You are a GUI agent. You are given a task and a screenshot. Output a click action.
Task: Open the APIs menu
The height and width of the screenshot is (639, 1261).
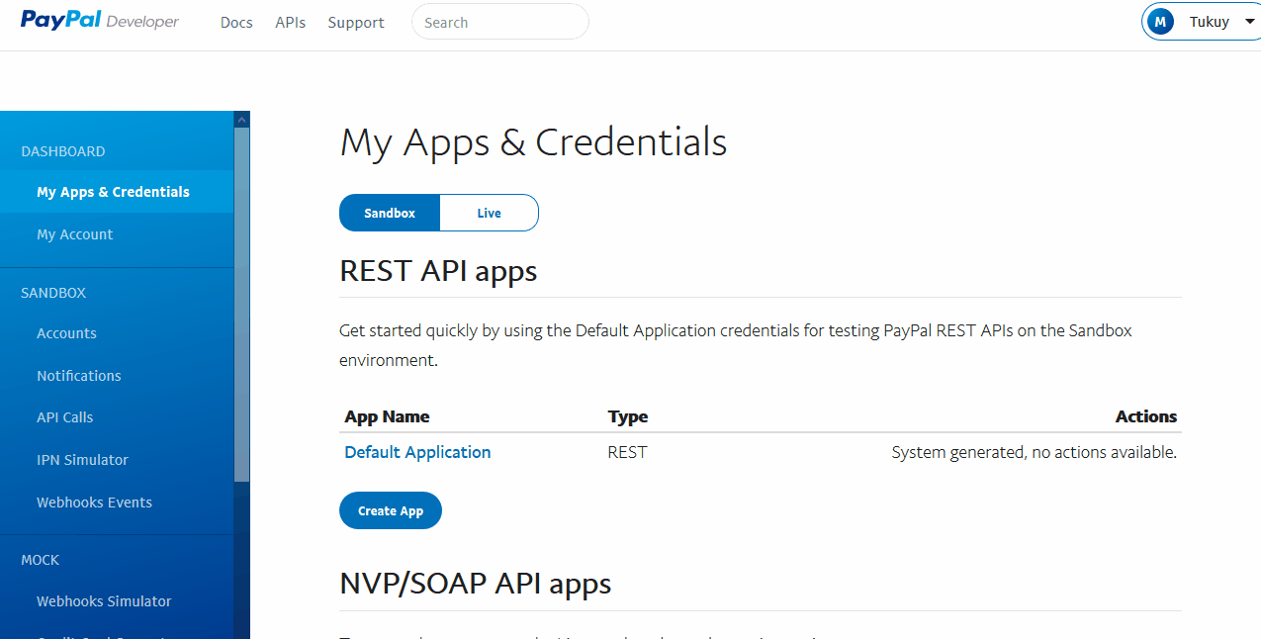pyautogui.click(x=290, y=23)
